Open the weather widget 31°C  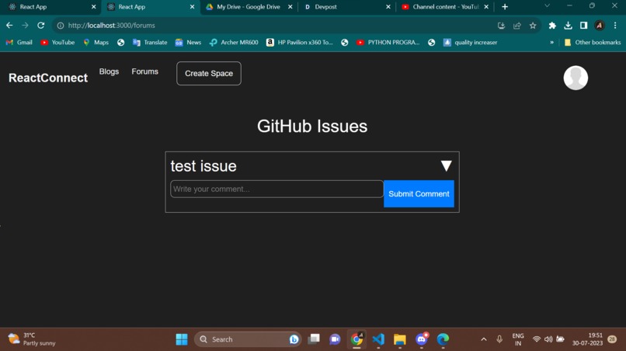coord(32,339)
